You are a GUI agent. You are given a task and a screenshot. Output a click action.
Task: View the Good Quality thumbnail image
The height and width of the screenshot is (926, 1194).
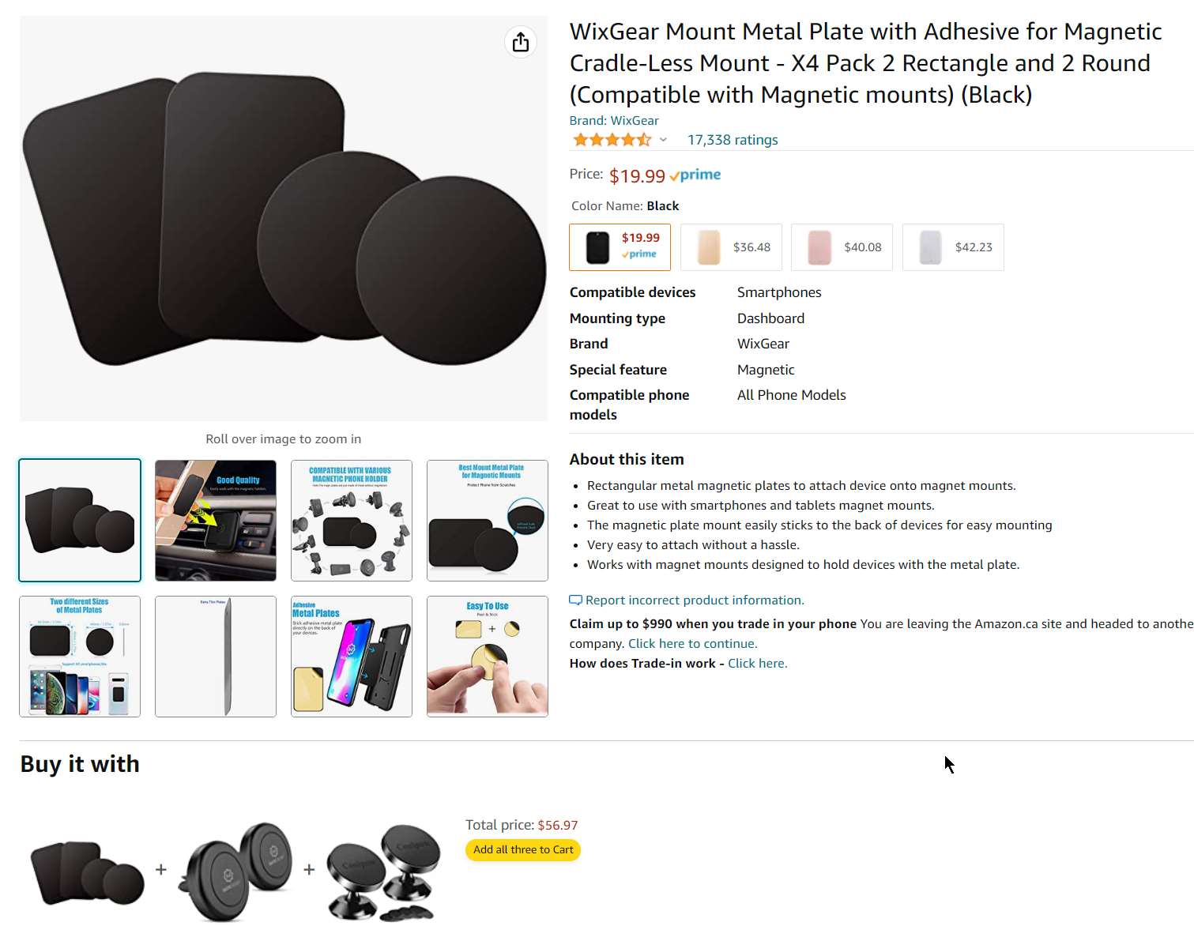(x=216, y=521)
